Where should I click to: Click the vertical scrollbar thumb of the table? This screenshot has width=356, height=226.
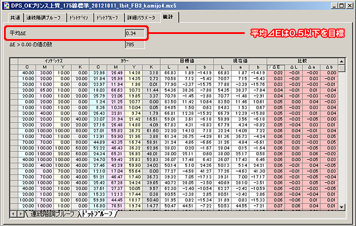(341, 68)
